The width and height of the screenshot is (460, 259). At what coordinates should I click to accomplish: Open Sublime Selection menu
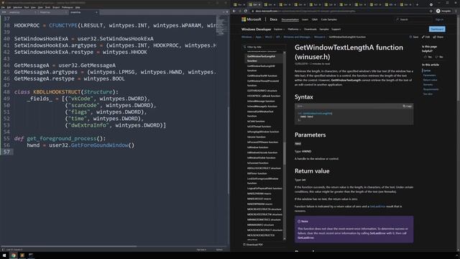click(17, 7)
